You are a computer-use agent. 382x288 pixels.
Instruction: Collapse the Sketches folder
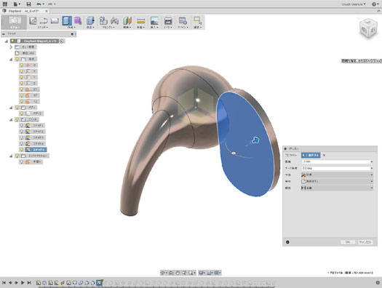(x=11, y=120)
